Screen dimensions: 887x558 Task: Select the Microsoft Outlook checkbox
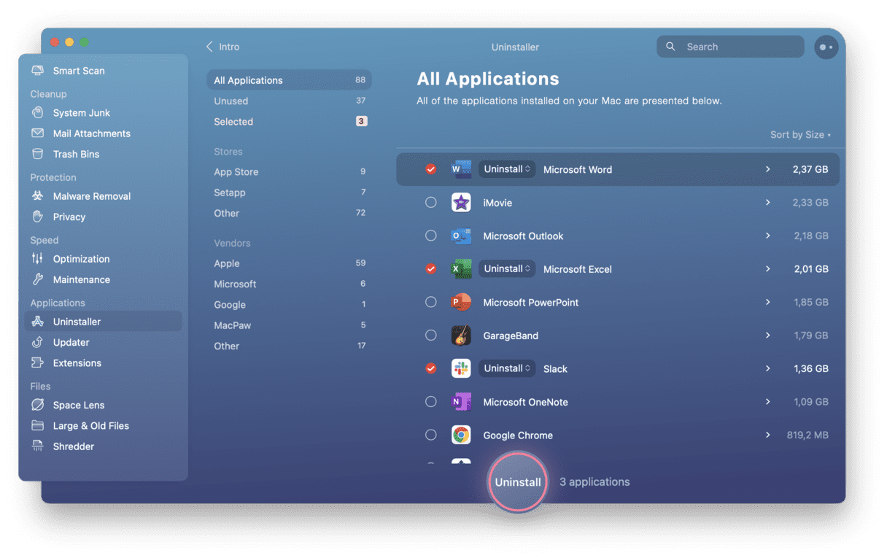[431, 236]
